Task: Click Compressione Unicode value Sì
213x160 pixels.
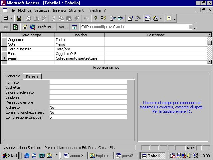Action: pyautogui.click(x=88, y=117)
